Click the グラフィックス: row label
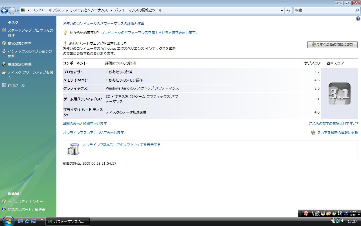This screenshot has height=226, width=361. [x=76, y=88]
